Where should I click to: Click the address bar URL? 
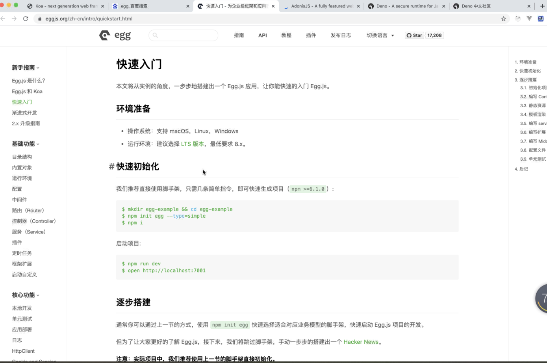click(89, 19)
